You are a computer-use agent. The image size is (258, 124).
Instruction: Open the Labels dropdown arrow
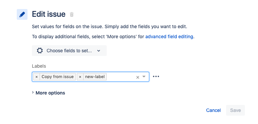point(144,76)
